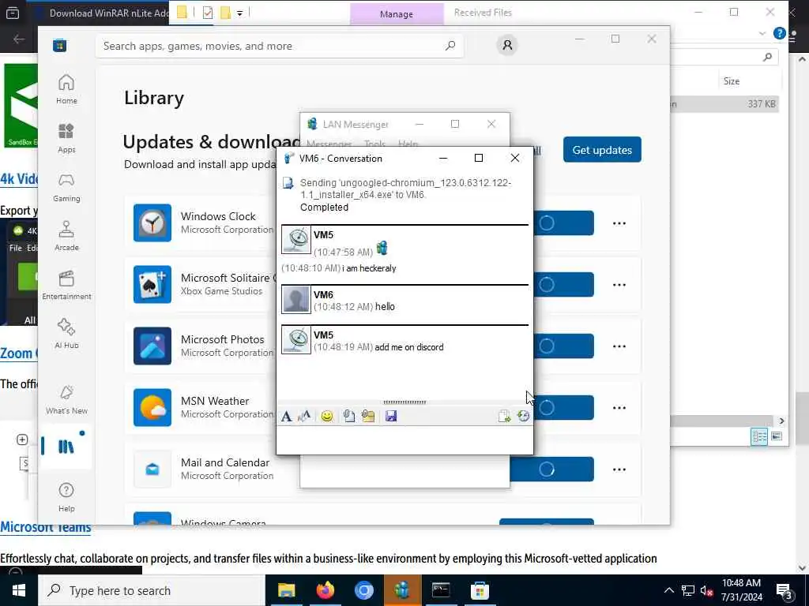Expand the File Explorer ribbon chevron

point(762,33)
